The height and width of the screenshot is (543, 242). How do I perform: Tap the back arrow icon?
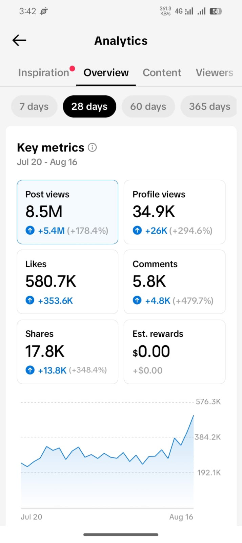coord(19,40)
